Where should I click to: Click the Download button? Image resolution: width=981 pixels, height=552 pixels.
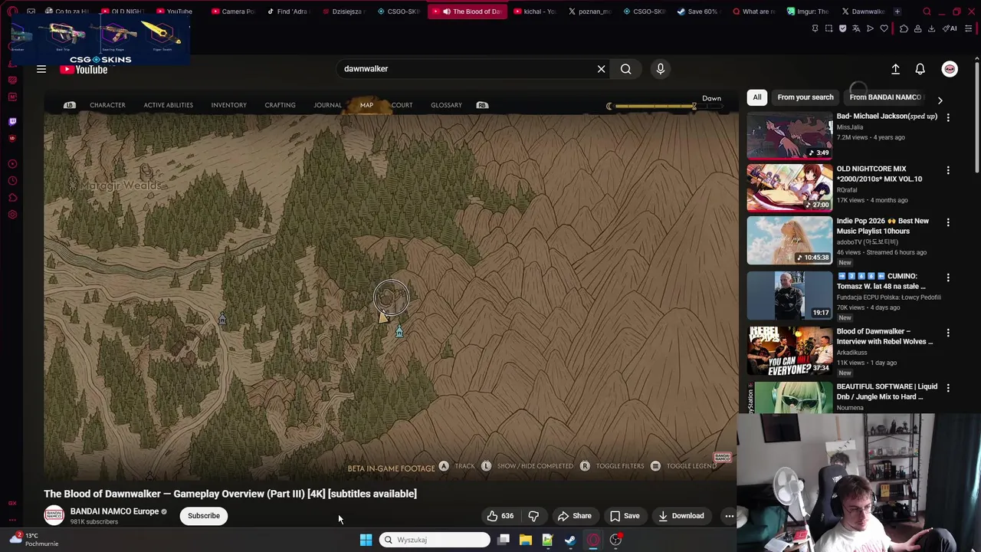[x=681, y=516]
